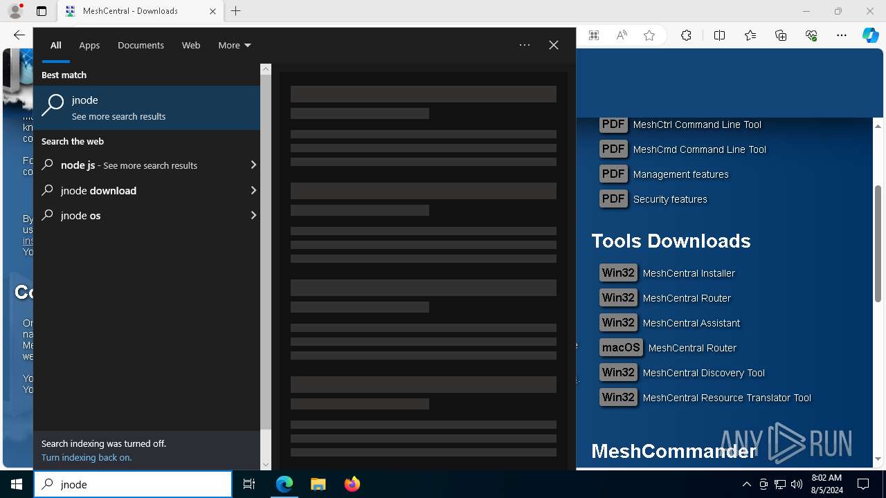Click the Best match heading text
886x498 pixels.
[x=64, y=75]
